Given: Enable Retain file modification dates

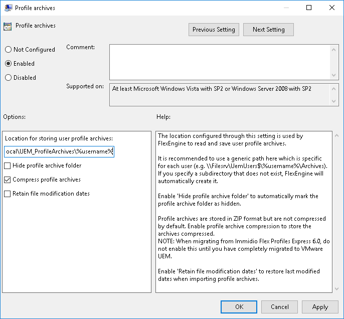Looking at the screenshot, I should click(8, 194).
